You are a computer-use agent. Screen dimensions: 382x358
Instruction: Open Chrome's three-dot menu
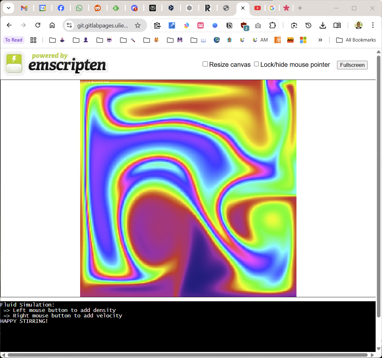373,25
